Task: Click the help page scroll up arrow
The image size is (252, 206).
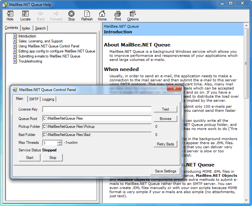Action: coord(246,25)
